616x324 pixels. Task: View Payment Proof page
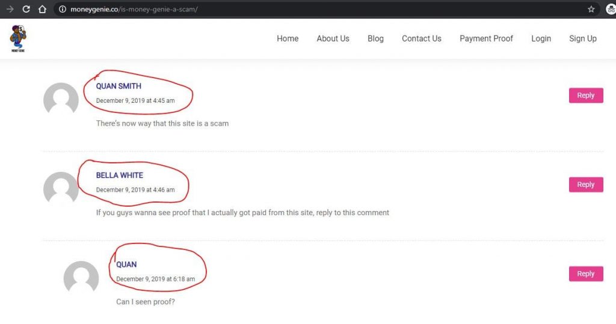tap(486, 38)
